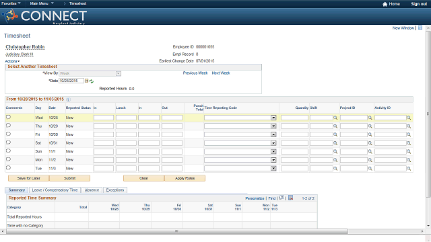The image size is (431, 242).
Task: Look up Shift for Thu 10/29
Action: point(335,126)
